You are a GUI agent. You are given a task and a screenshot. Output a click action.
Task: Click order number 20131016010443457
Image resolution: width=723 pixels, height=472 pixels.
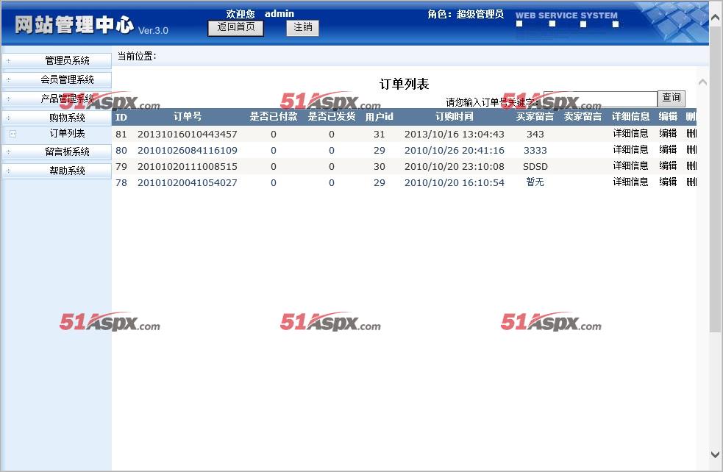coord(188,134)
